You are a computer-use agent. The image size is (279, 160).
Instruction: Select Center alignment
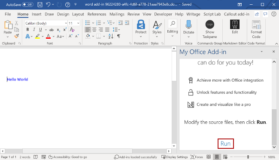click(94, 30)
